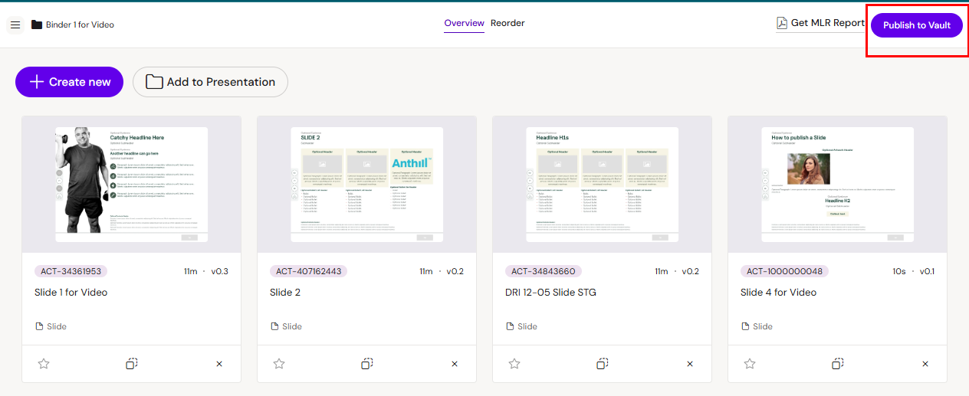Click the ACT-34843660 ID badge
The image size is (969, 396).
(x=544, y=271)
